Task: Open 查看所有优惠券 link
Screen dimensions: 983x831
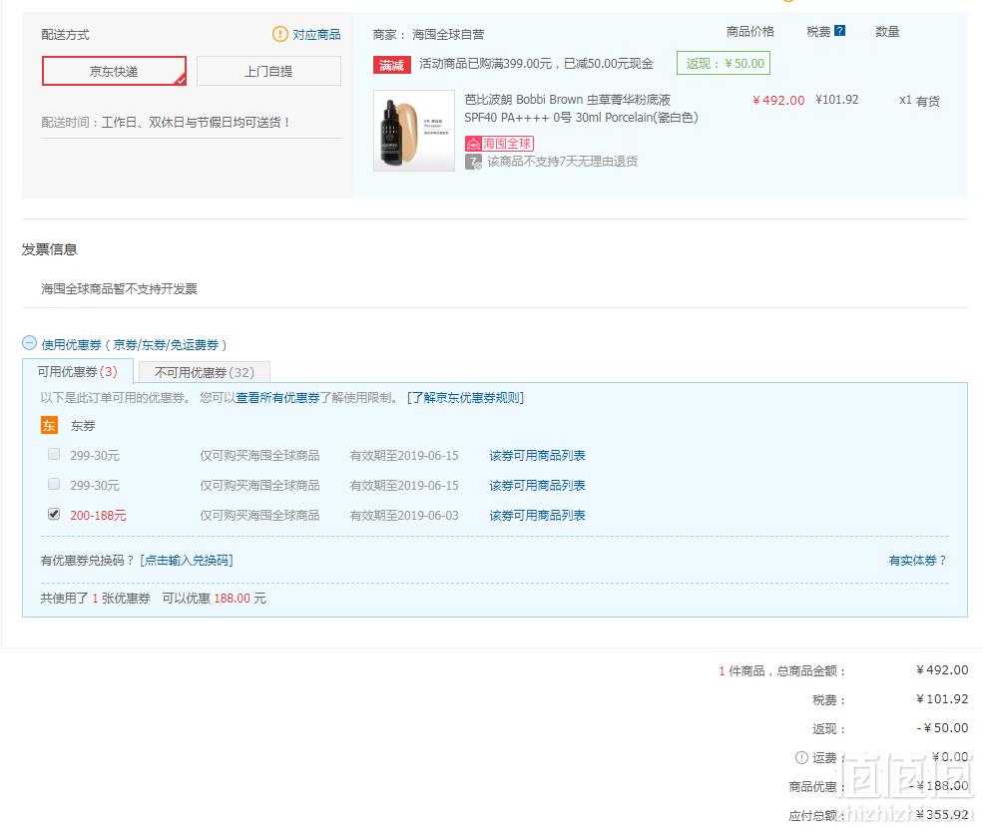Action: (x=277, y=398)
